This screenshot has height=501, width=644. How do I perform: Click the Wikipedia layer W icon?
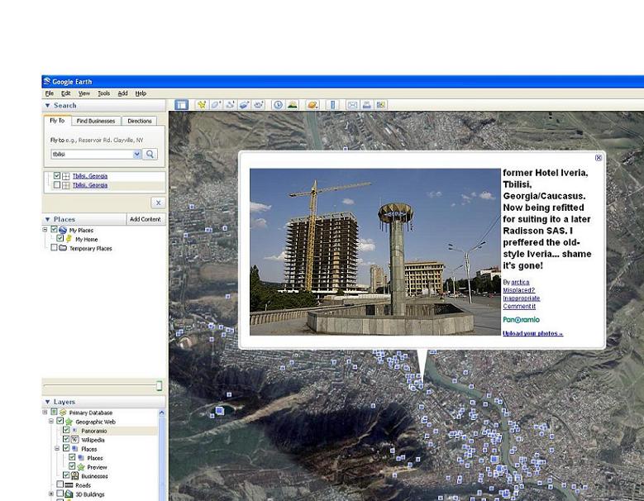click(x=74, y=439)
